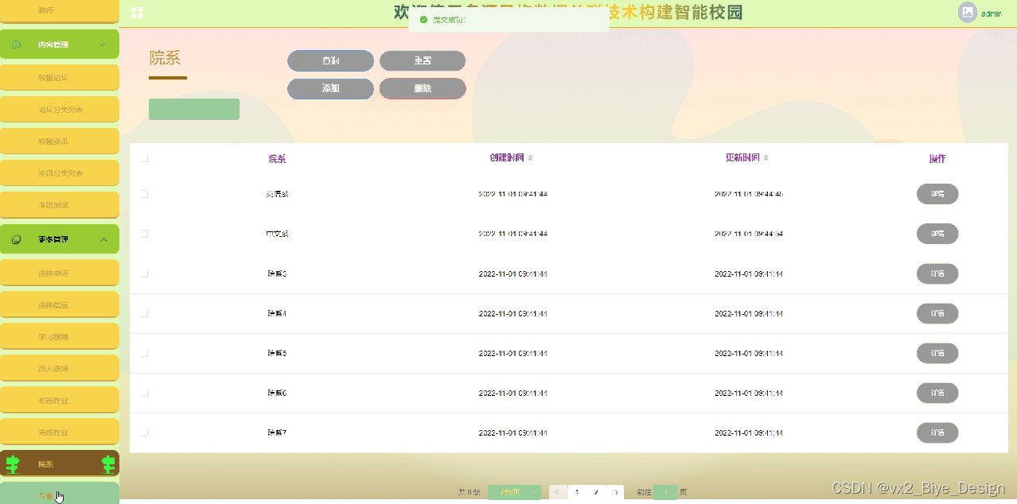The image size is (1017, 504).
Task: Open 考试测试 in the sidebar
Action: [60, 205]
